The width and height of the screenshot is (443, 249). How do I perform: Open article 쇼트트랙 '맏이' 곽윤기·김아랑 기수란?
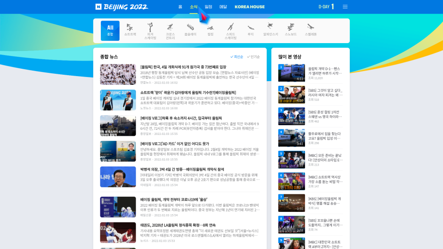(x=188, y=93)
